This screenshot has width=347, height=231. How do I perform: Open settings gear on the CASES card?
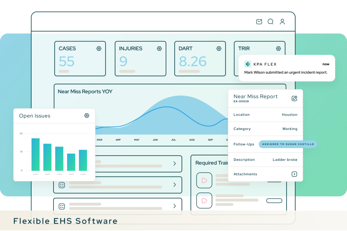tap(99, 48)
